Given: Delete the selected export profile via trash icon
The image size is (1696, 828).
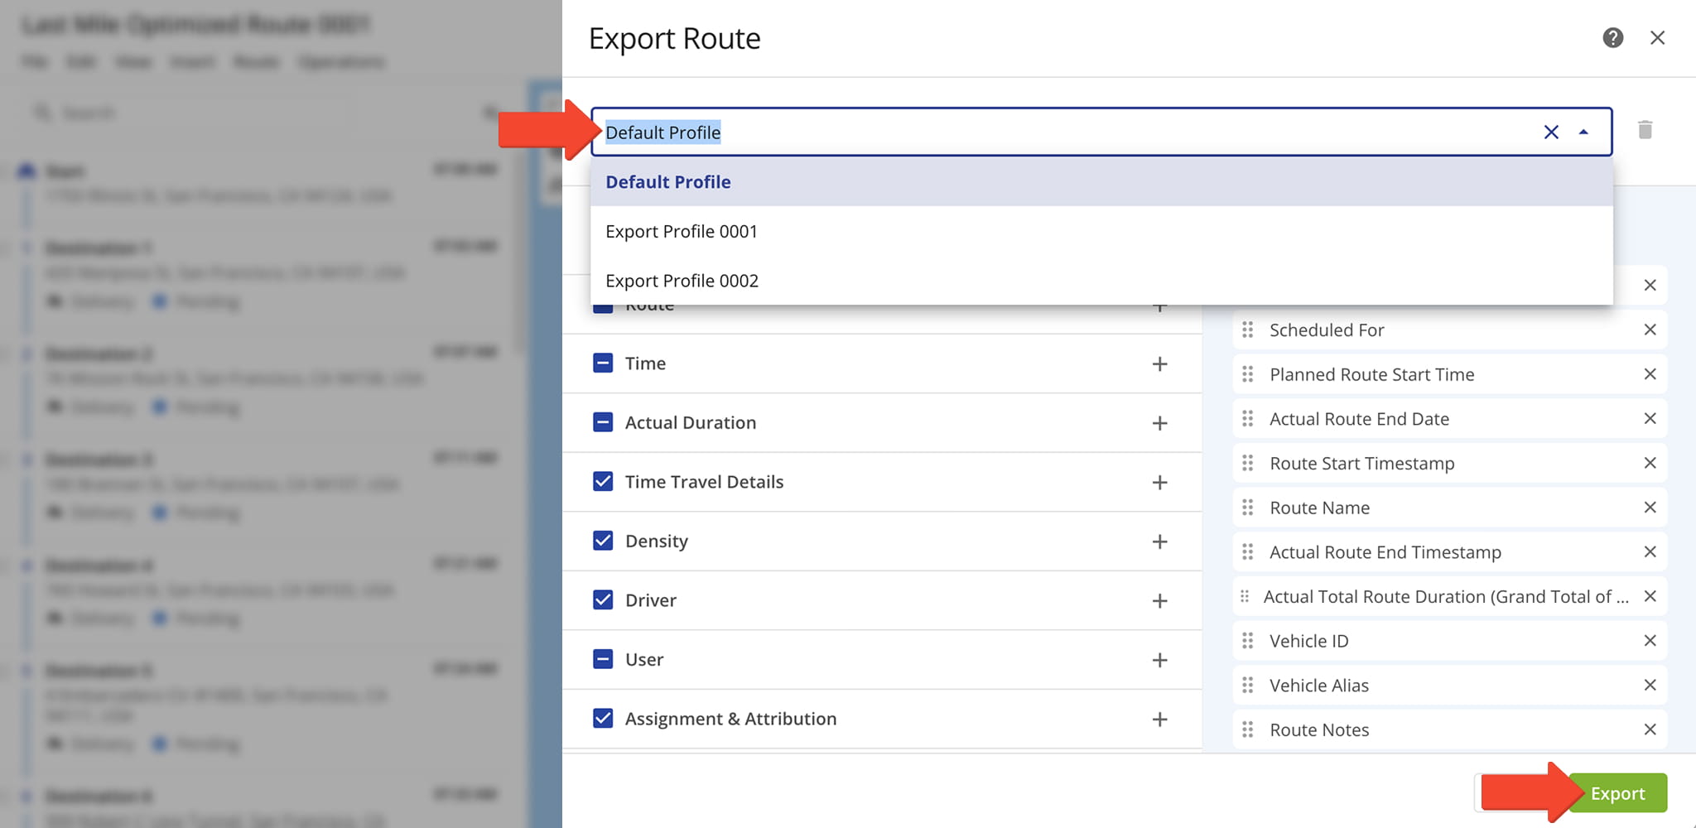Looking at the screenshot, I should 1645,130.
